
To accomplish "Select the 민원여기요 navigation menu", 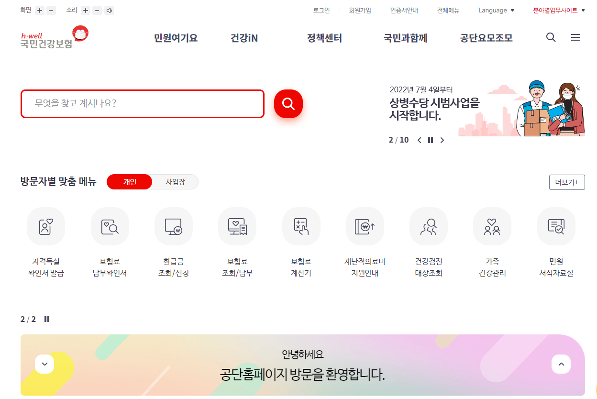I will pos(175,38).
